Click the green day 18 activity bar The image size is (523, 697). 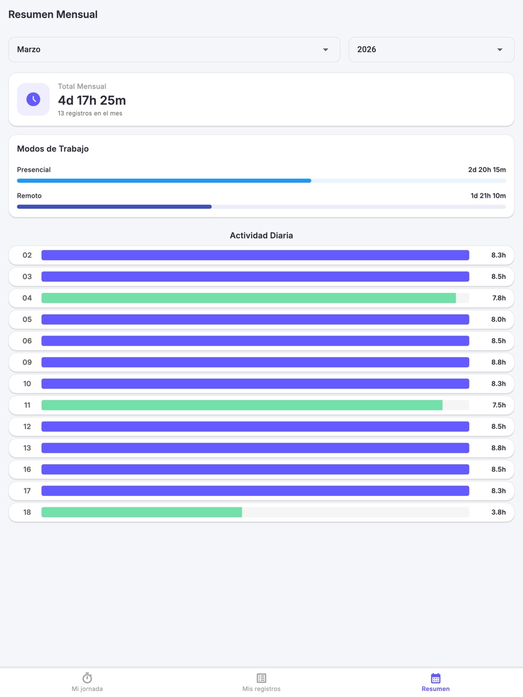[x=142, y=512]
